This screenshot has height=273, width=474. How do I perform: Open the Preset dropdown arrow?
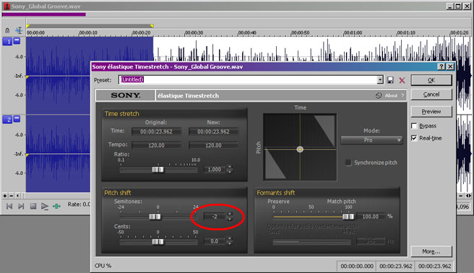coord(380,80)
